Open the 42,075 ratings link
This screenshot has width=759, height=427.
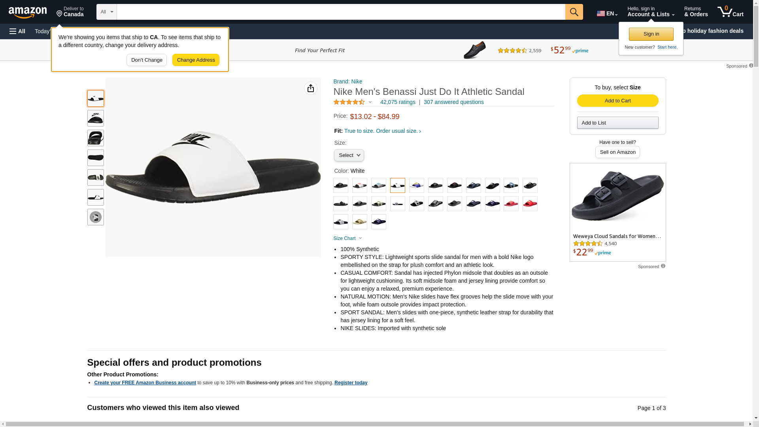click(x=398, y=102)
